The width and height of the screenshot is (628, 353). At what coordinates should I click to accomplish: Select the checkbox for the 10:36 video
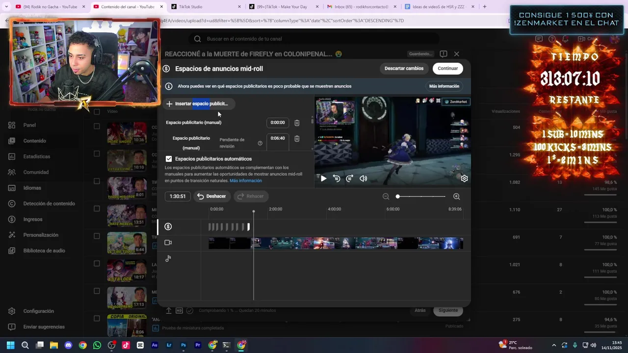(97, 126)
